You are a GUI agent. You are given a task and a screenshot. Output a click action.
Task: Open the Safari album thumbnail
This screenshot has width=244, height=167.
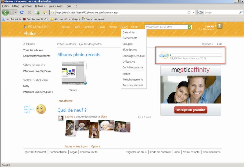coord(74,73)
